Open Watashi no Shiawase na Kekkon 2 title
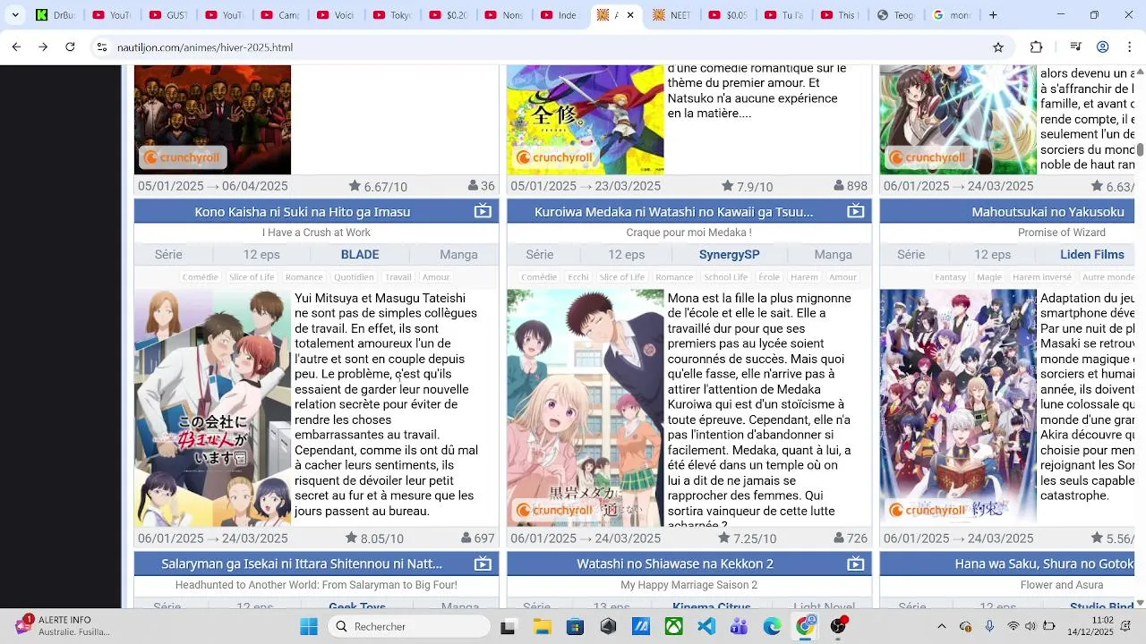Image resolution: width=1146 pixels, height=644 pixels. [x=675, y=563]
